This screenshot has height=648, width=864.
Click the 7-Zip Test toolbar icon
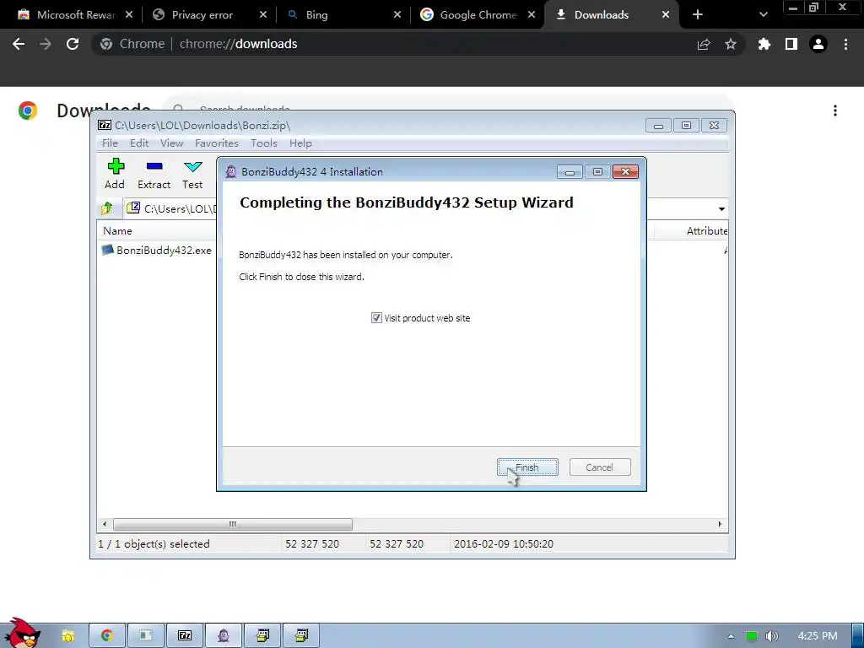pos(192,174)
